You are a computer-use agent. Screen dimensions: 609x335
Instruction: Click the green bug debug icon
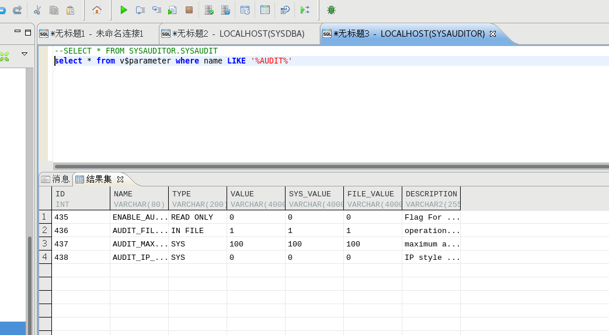point(331,10)
